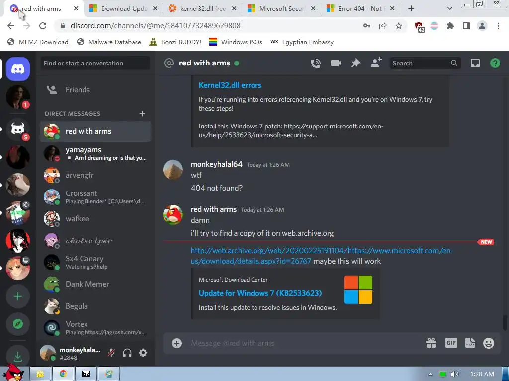Image resolution: width=509 pixels, height=381 pixels.
Task: Download Discord apps icon in sidebar
Action: [x=18, y=356]
